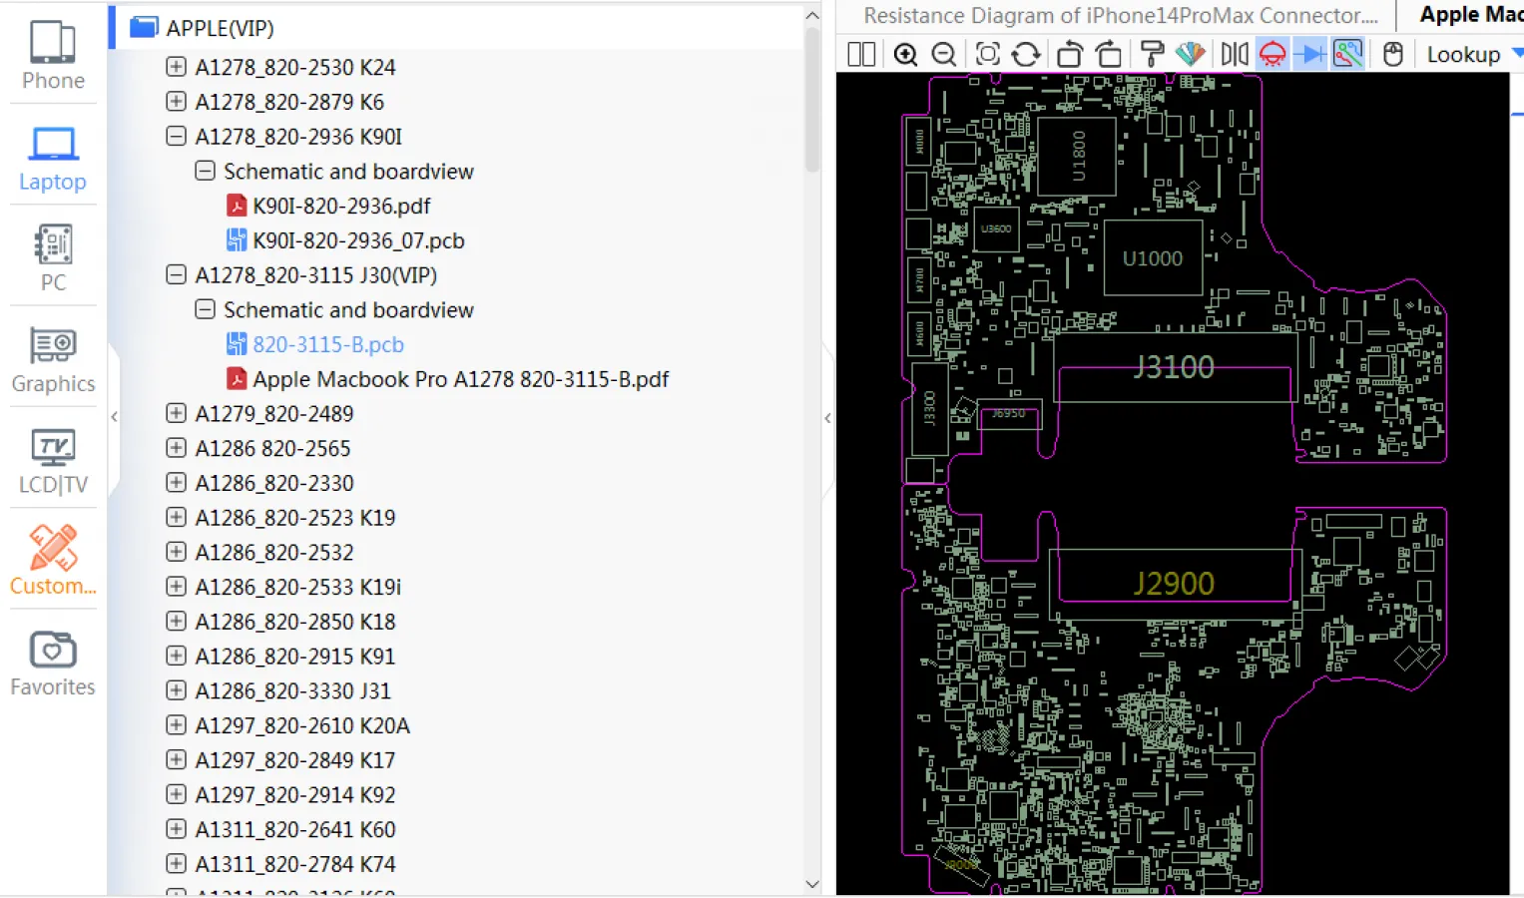The image size is (1524, 898).
Task: Expand the A1286_820-2533 K19i node
Action: 176,587
